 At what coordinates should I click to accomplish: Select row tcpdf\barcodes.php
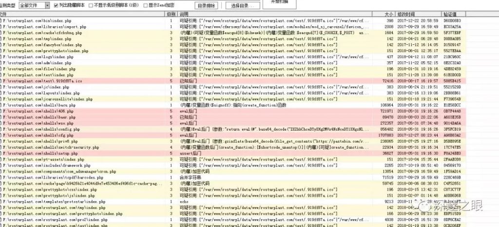click(x=233, y=178)
